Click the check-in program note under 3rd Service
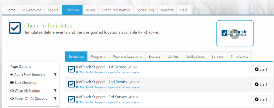Viewport: 274px width, 108px height. coord(109,102)
